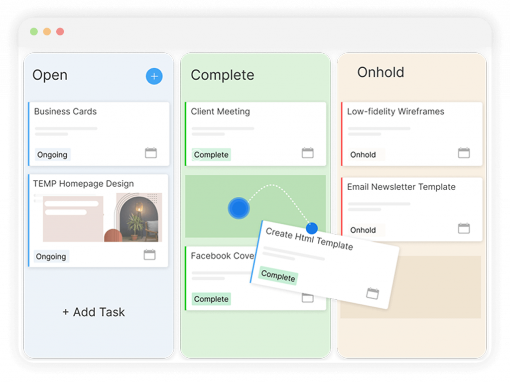Open calendar icon on TEMP Homepage Design card
This screenshot has height=382, width=510.
point(149,255)
